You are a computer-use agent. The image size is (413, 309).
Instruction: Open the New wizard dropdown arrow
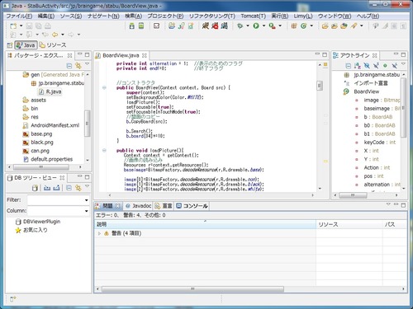click(x=21, y=26)
